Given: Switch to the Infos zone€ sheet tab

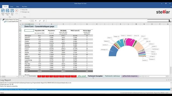Looking at the screenshot, I should point(82,76).
